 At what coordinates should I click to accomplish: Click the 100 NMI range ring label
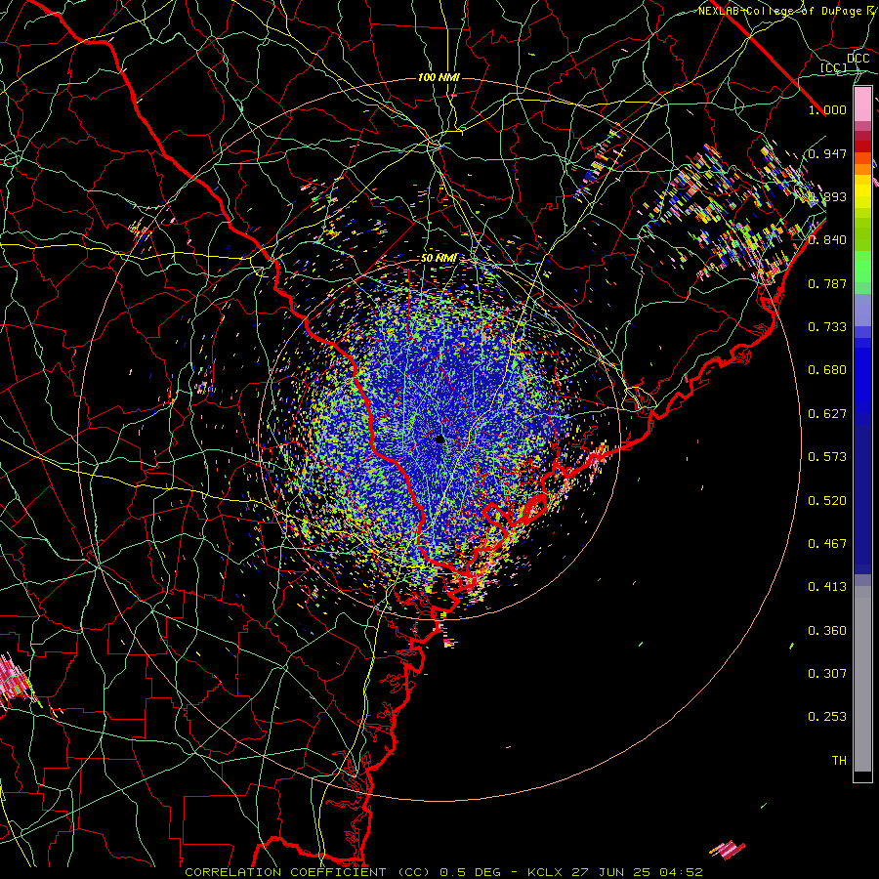(439, 77)
